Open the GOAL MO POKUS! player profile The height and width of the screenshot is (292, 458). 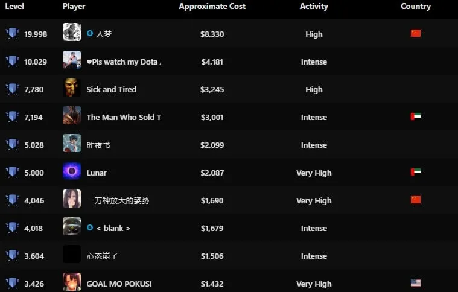pyautogui.click(x=119, y=284)
